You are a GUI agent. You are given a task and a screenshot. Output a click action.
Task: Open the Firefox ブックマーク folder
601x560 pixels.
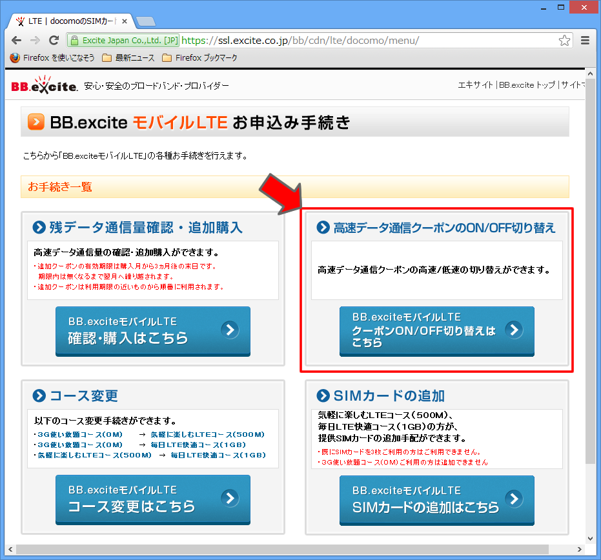[x=199, y=58]
